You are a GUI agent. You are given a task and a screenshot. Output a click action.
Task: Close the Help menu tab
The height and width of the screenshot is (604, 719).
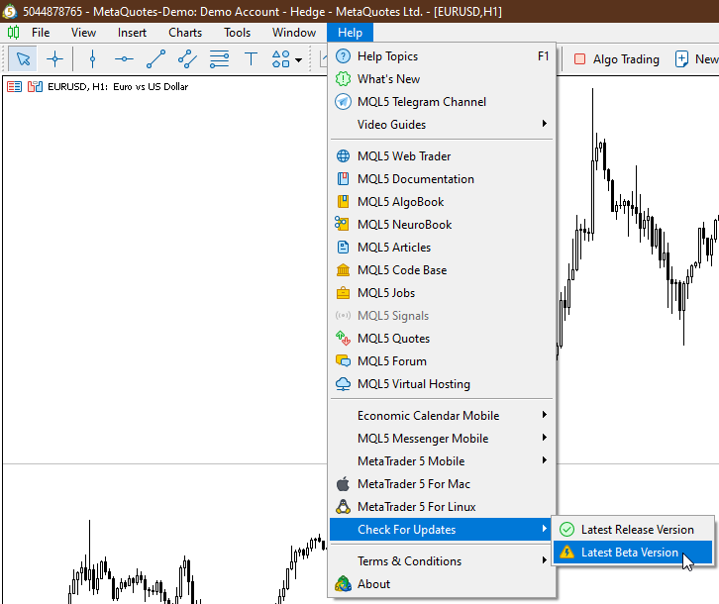pos(350,33)
